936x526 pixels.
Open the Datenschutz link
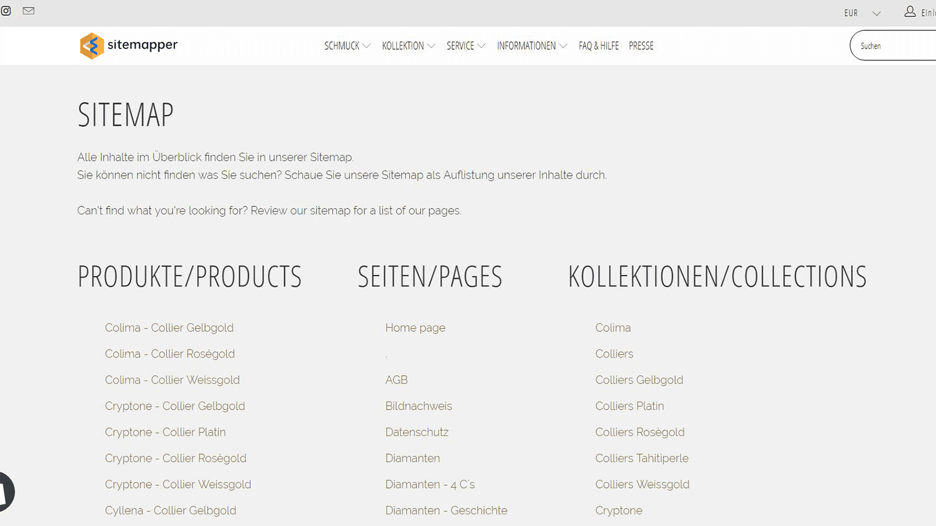click(x=417, y=432)
